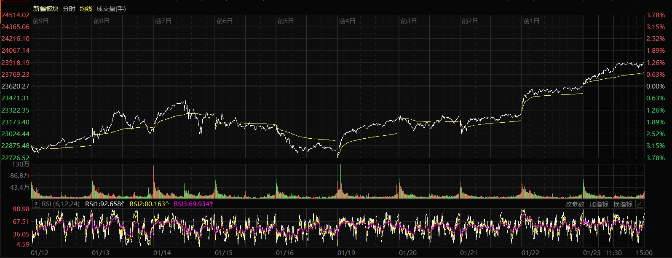Click 改参数 to edit RSI parameters
This screenshot has width=672, height=258.
[x=575, y=204]
